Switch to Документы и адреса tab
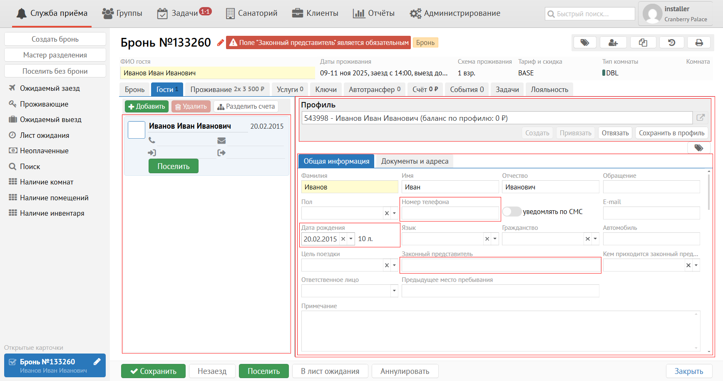 [415, 161]
